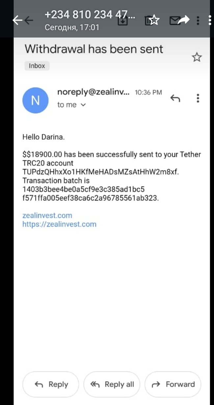Click the Inbox label tag

click(x=37, y=66)
